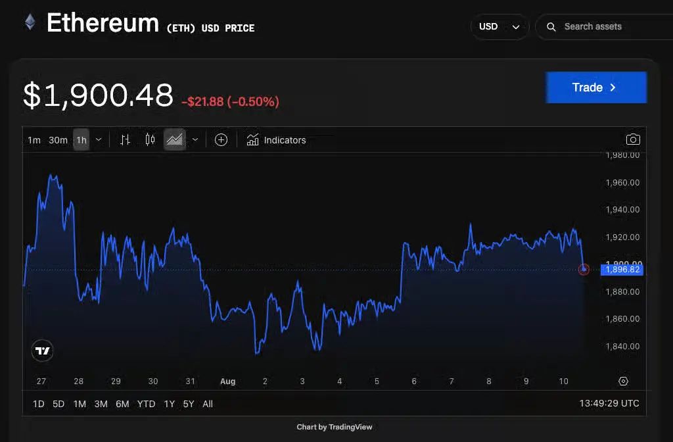
Task: Click the TradingView logo badge
Action: (42, 351)
